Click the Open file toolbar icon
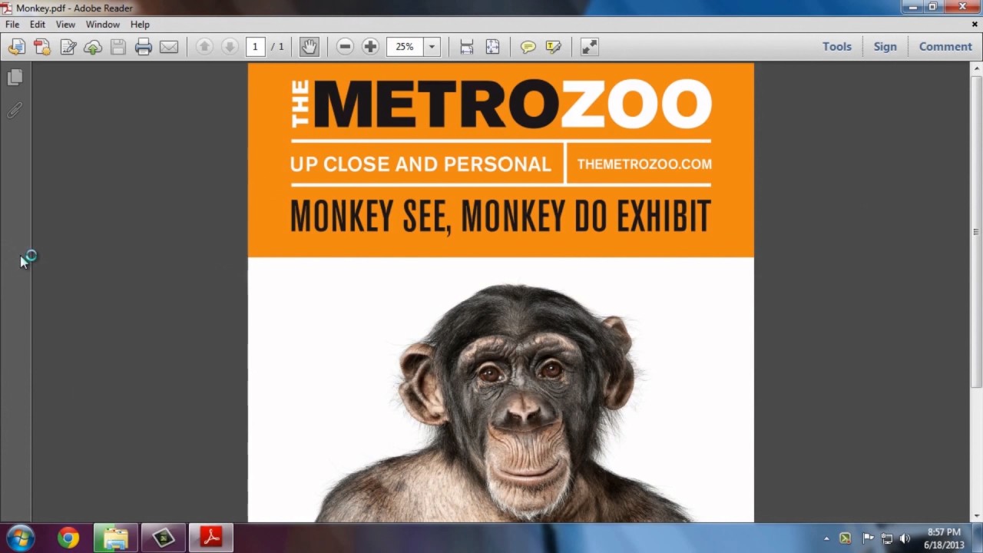This screenshot has height=553, width=983. (x=16, y=47)
